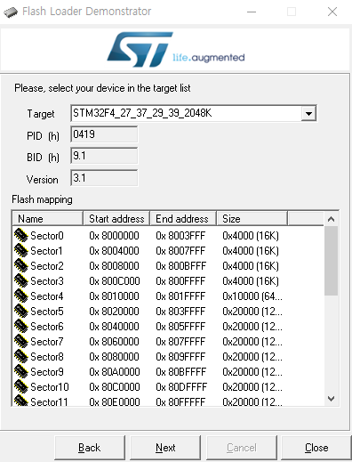Select the Sector2 row name

[x=47, y=266]
